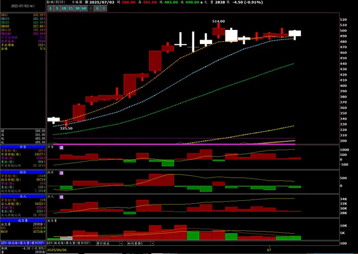Click the MA5 volume value 2555張
Viewport: 358px width, 254px height.
(39, 228)
